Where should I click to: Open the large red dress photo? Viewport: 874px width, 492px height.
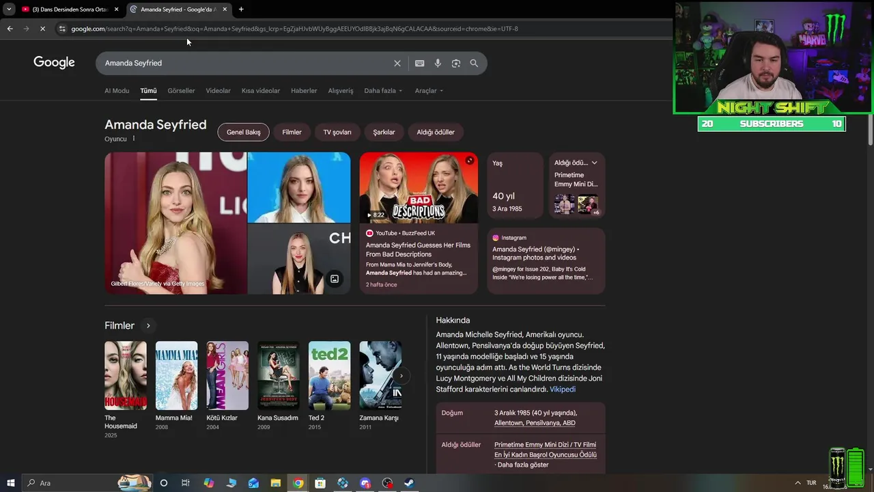pos(175,223)
